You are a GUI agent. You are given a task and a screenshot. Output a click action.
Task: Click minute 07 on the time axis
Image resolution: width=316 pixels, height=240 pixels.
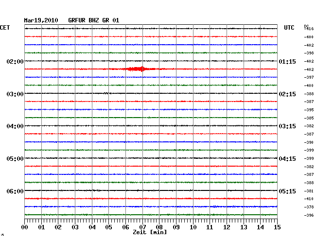(142, 227)
